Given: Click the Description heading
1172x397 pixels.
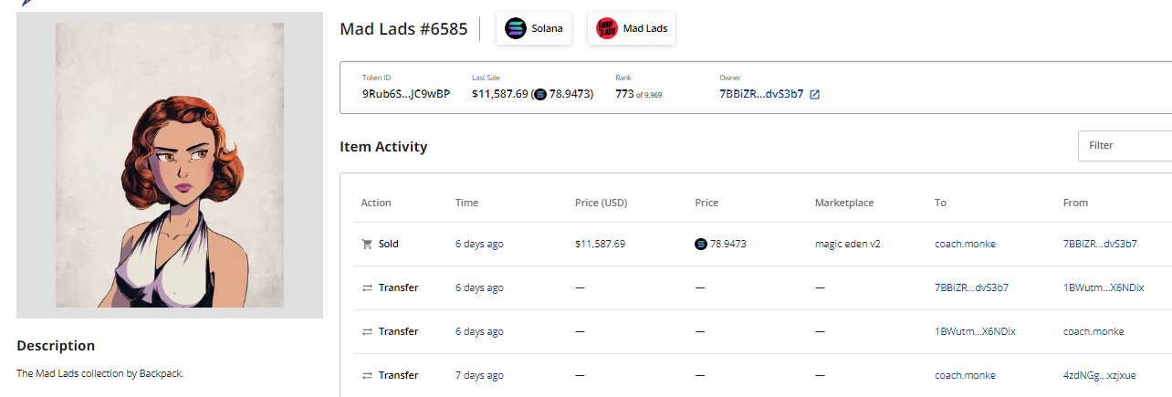Looking at the screenshot, I should pos(56,346).
